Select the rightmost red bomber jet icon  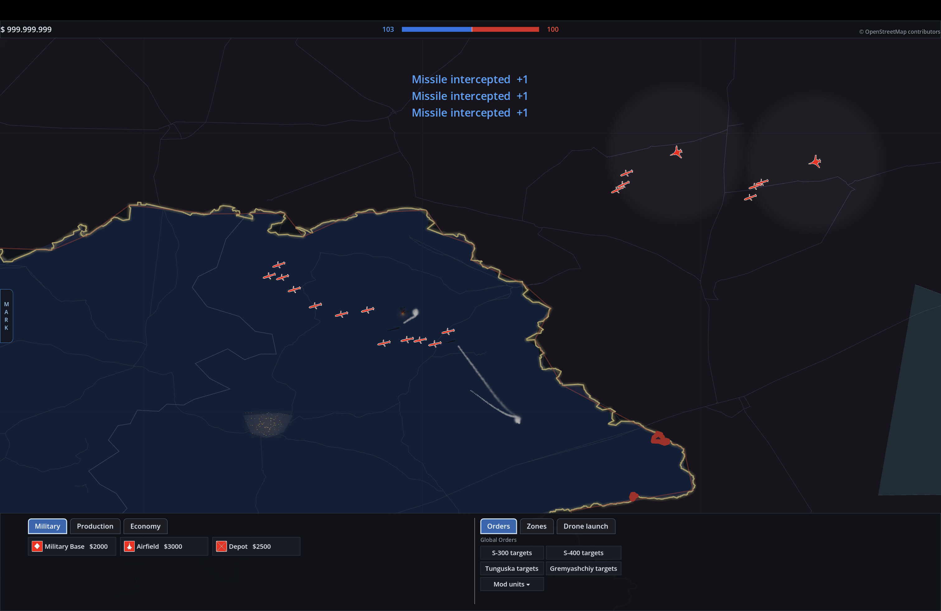pos(815,162)
